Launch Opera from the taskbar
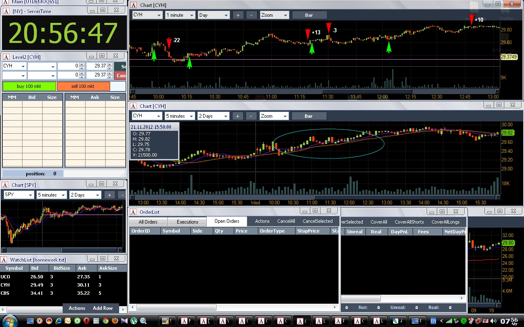 pos(86,321)
